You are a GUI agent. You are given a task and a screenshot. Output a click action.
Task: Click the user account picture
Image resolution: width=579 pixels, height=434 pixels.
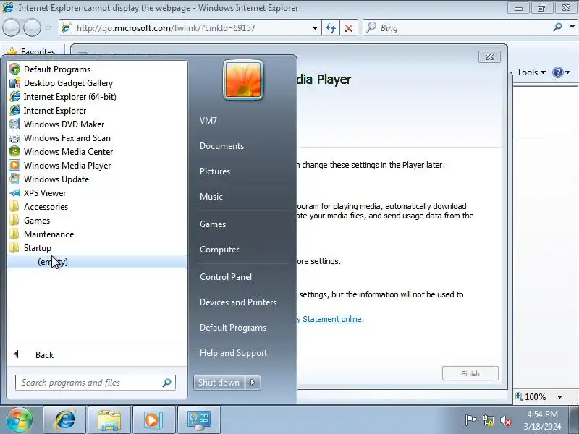pos(243,80)
